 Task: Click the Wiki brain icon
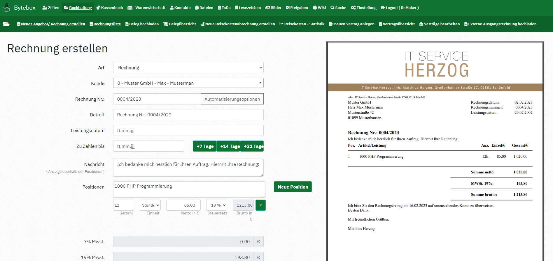coord(315,8)
